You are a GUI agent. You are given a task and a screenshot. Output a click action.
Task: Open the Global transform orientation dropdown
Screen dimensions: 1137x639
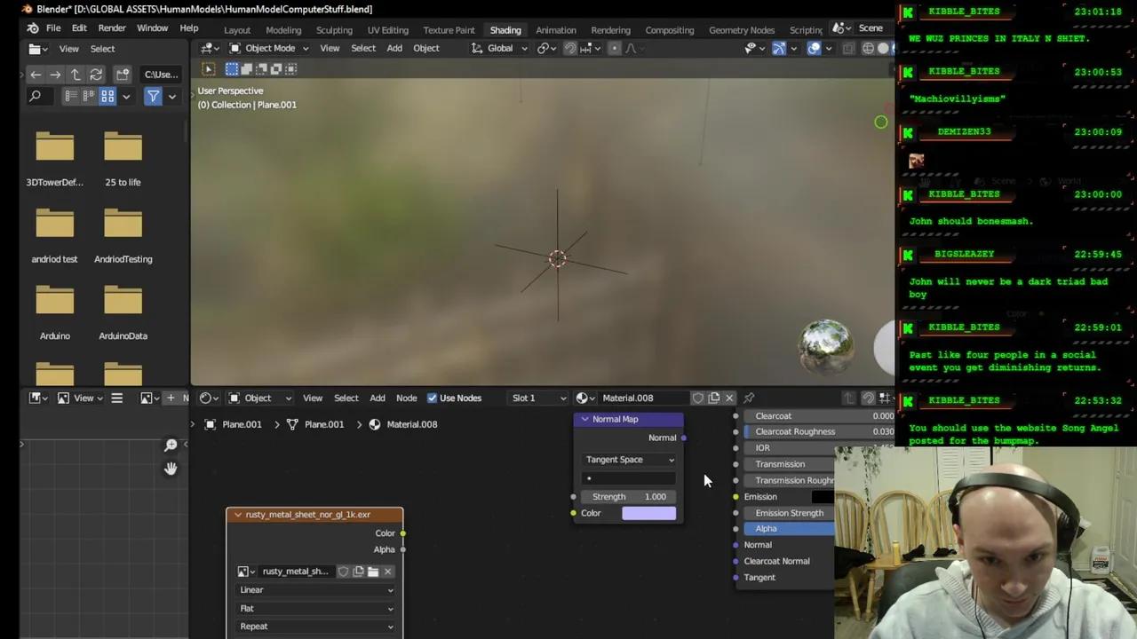[499, 48]
